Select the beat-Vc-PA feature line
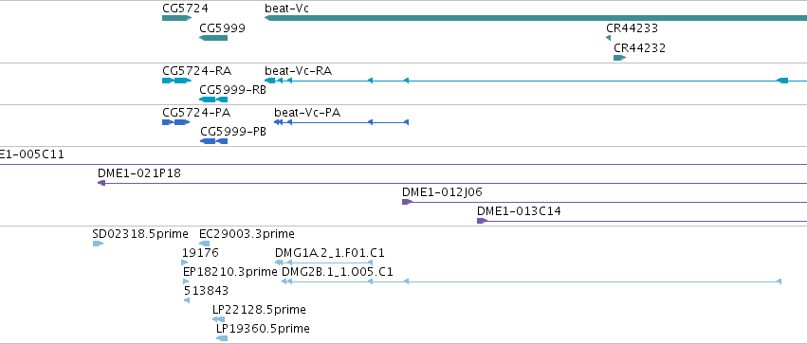The image size is (807, 344). 341,122
